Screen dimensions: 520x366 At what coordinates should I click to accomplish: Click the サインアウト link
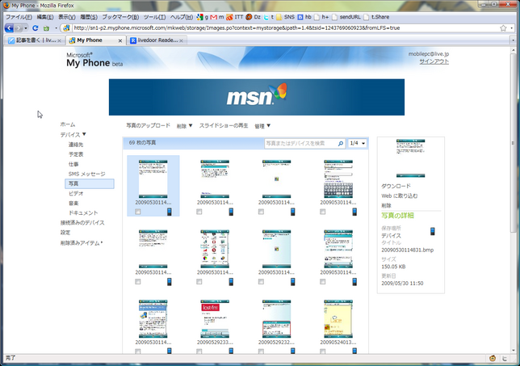434,61
